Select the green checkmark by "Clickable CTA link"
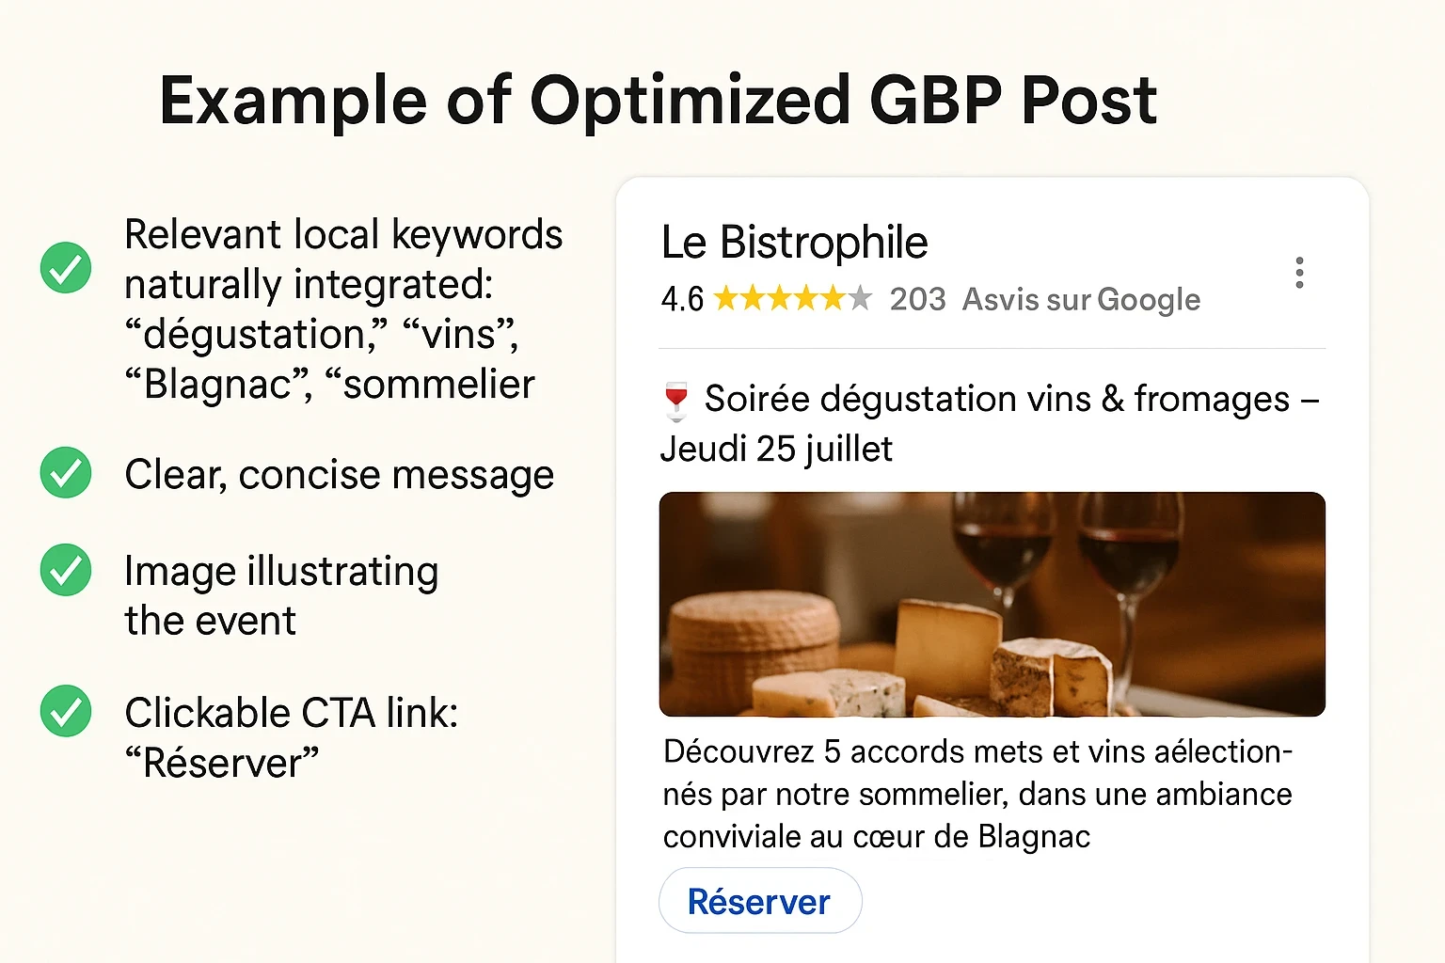1445x963 pixels. pos(66,711)
